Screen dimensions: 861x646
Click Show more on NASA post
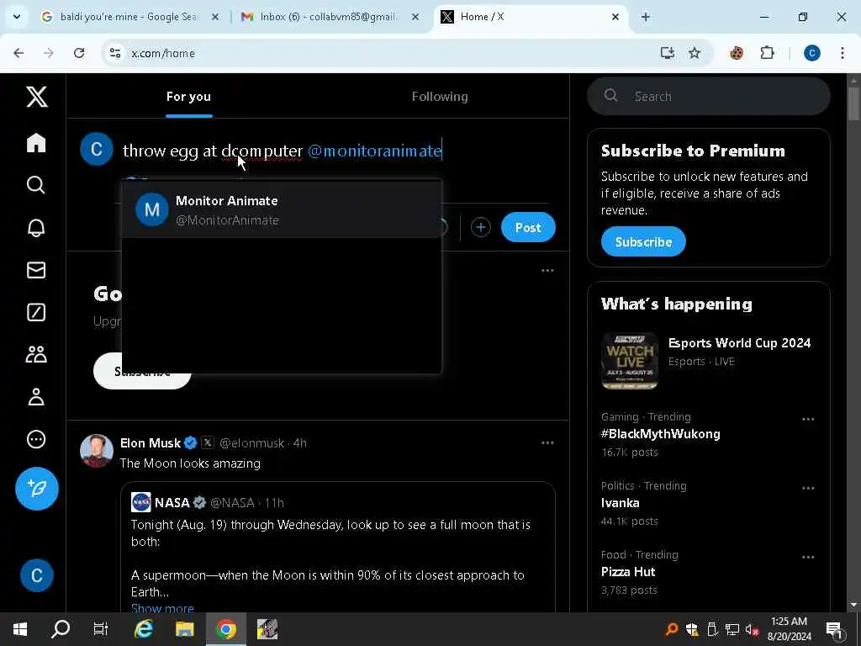pyautogui.click(x=162, y=608)
